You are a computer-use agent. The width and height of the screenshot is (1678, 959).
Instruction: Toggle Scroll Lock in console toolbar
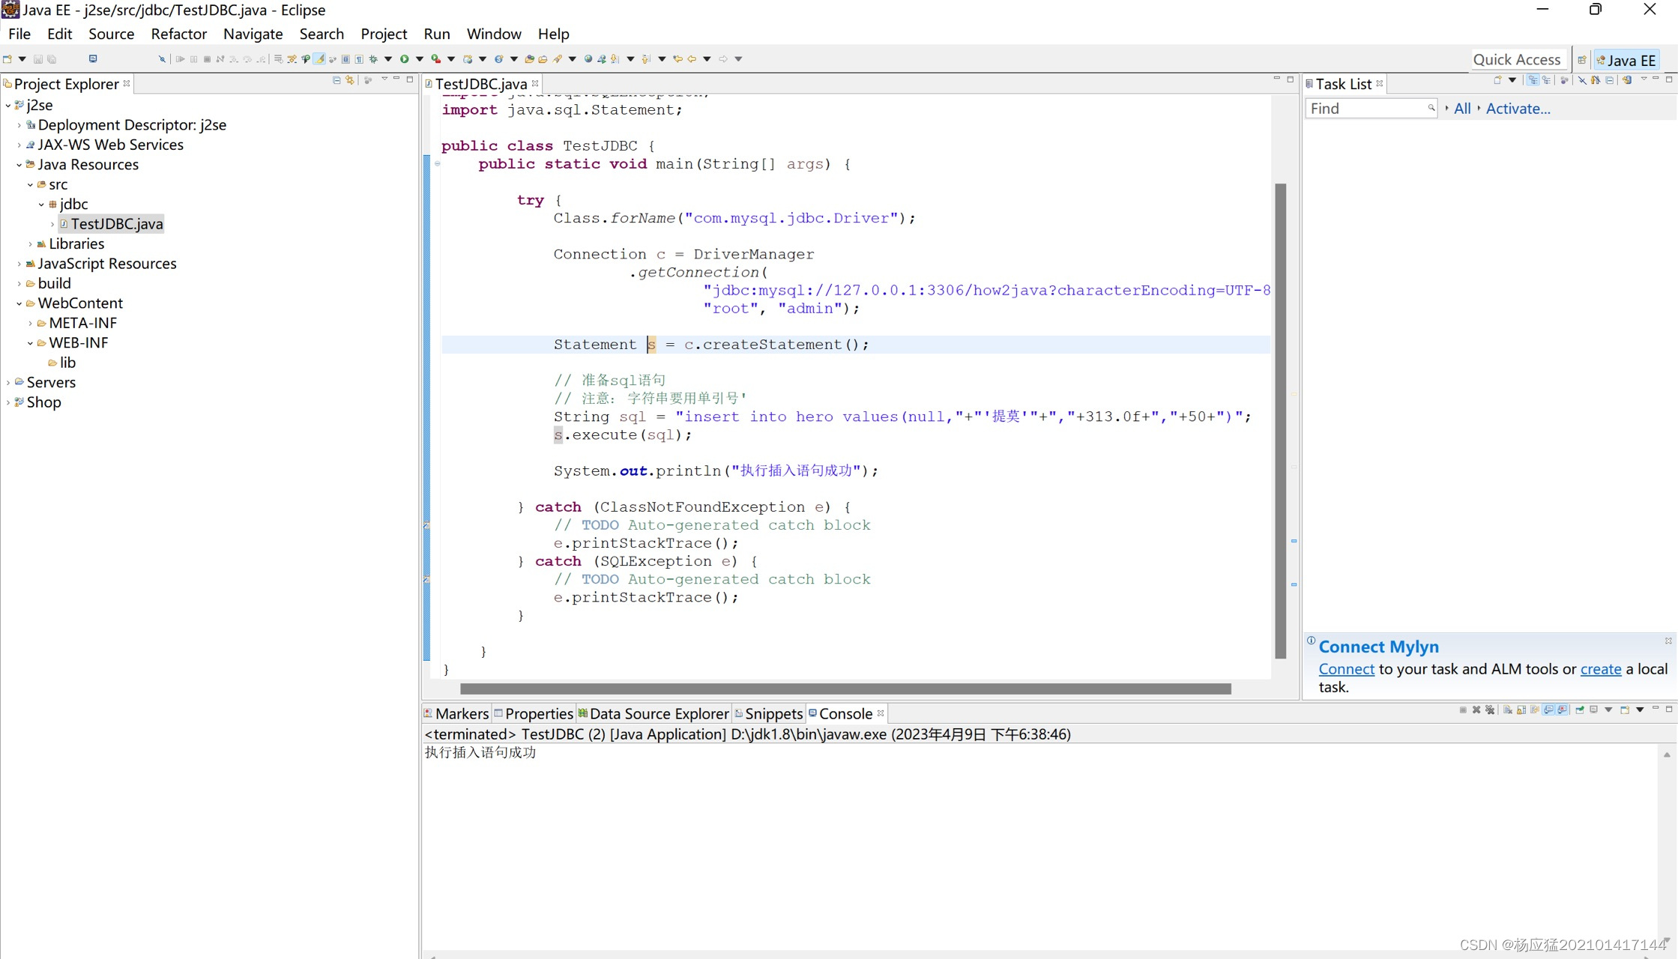pyautogui.click(x=1521, y=710)
